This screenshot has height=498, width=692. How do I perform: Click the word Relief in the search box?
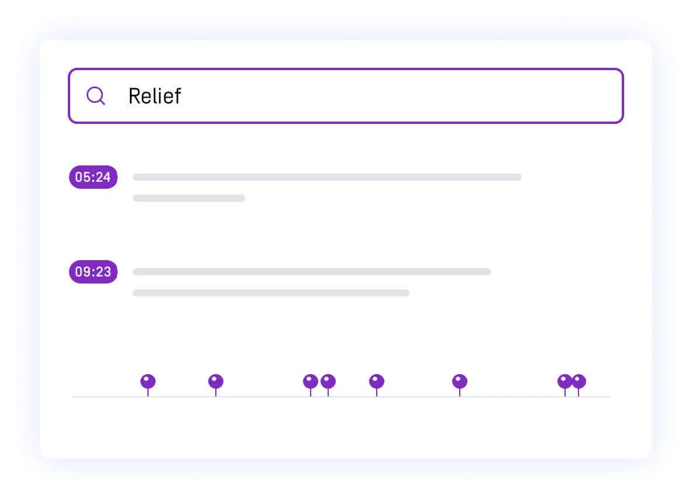[x=154, y=96]
